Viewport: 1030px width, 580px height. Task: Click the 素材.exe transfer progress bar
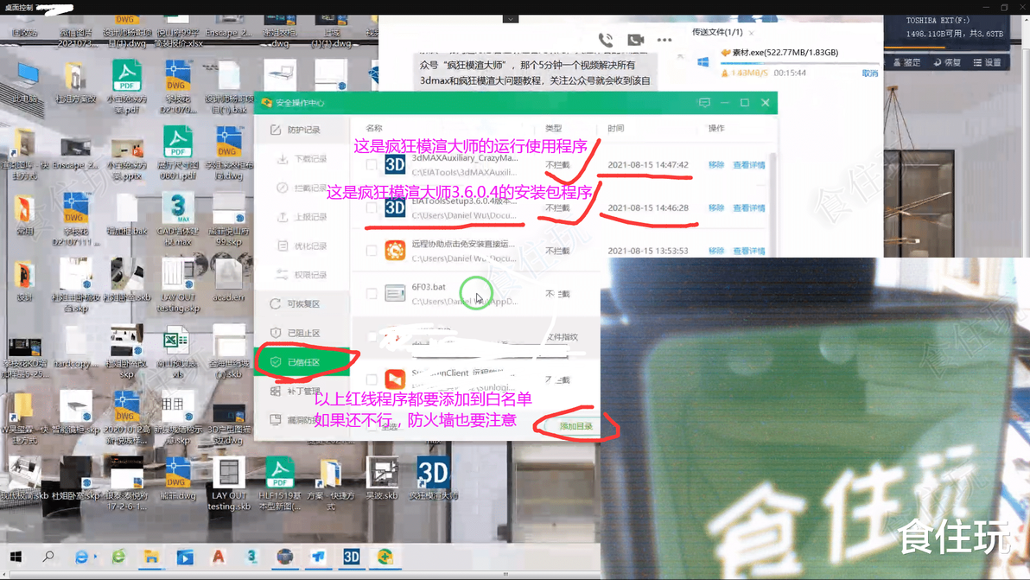[799, 63]
